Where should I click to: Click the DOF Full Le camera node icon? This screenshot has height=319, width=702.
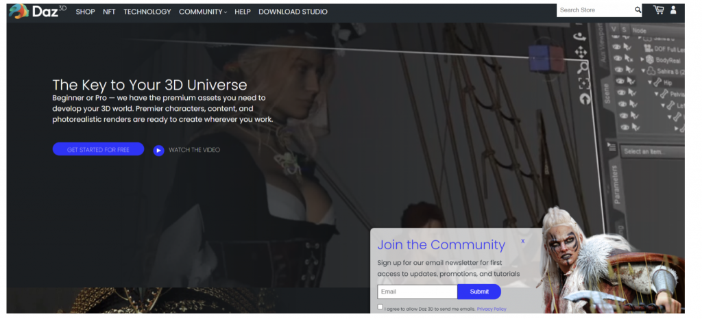coord(648,48)
